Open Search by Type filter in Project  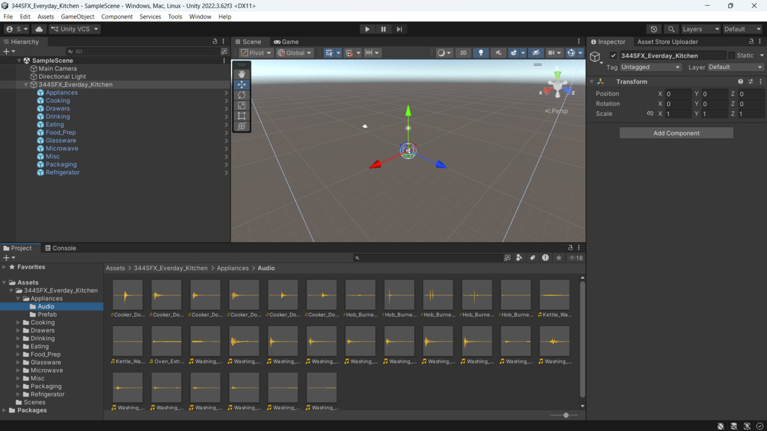[520, 258]
